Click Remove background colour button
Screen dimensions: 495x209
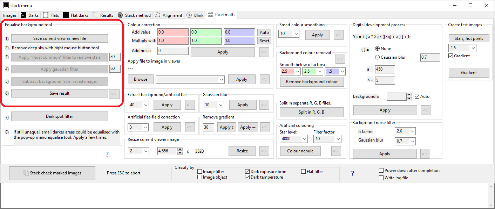312,82
